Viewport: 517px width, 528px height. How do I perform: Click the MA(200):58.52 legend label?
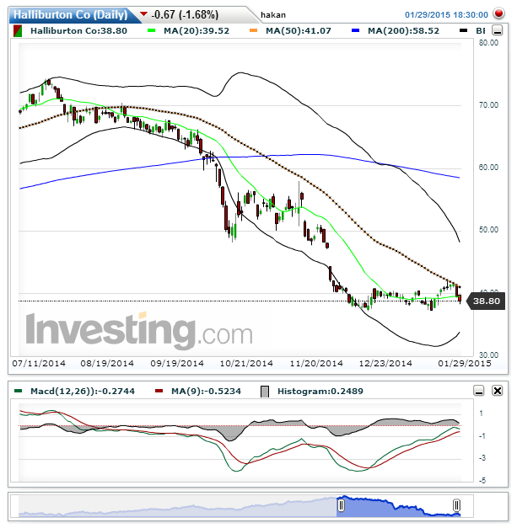[403, 31]
